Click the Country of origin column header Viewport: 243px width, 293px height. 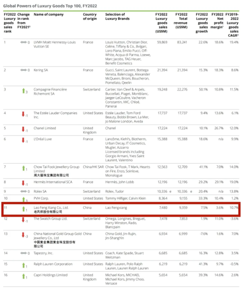tap(90, 17)
